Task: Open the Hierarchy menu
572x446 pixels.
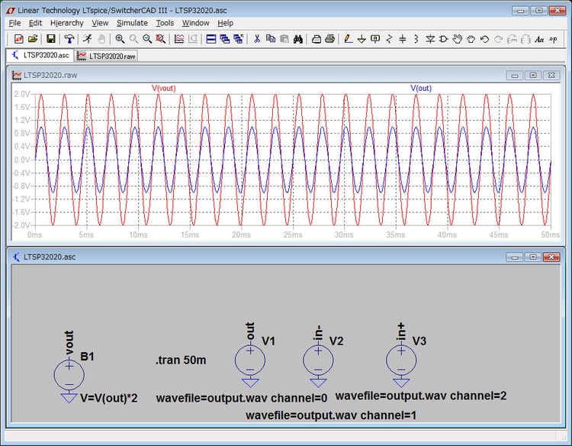Action: [x=66, y=23]
